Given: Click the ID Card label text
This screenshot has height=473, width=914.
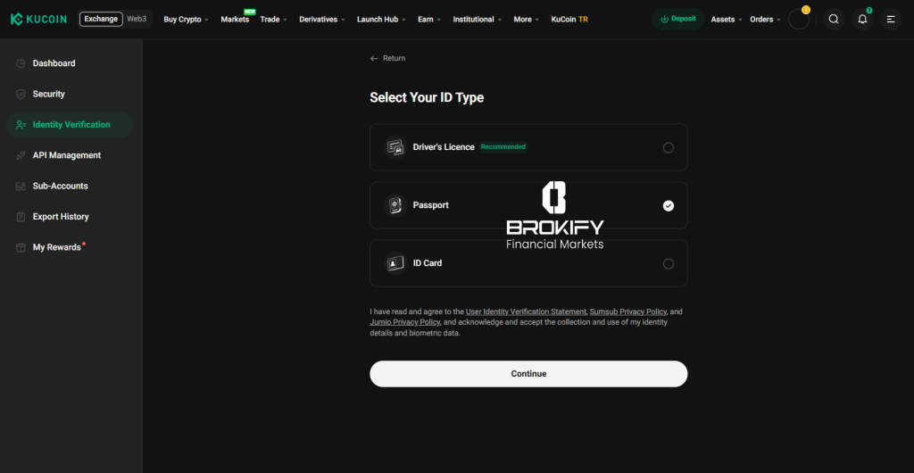Looking at the screenshot, I should pos(428,263).
